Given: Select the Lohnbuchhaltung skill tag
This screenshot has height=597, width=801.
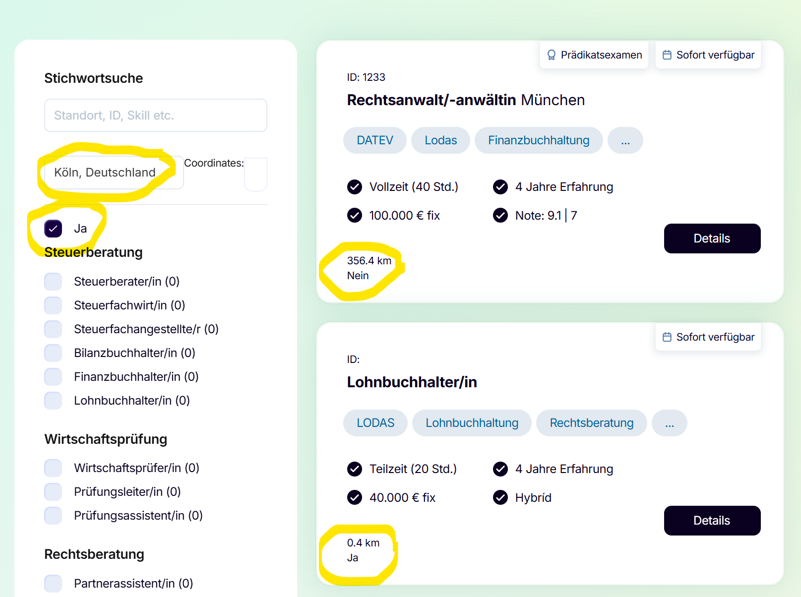Looking at the screenshot, I should (x=472, y=423).
